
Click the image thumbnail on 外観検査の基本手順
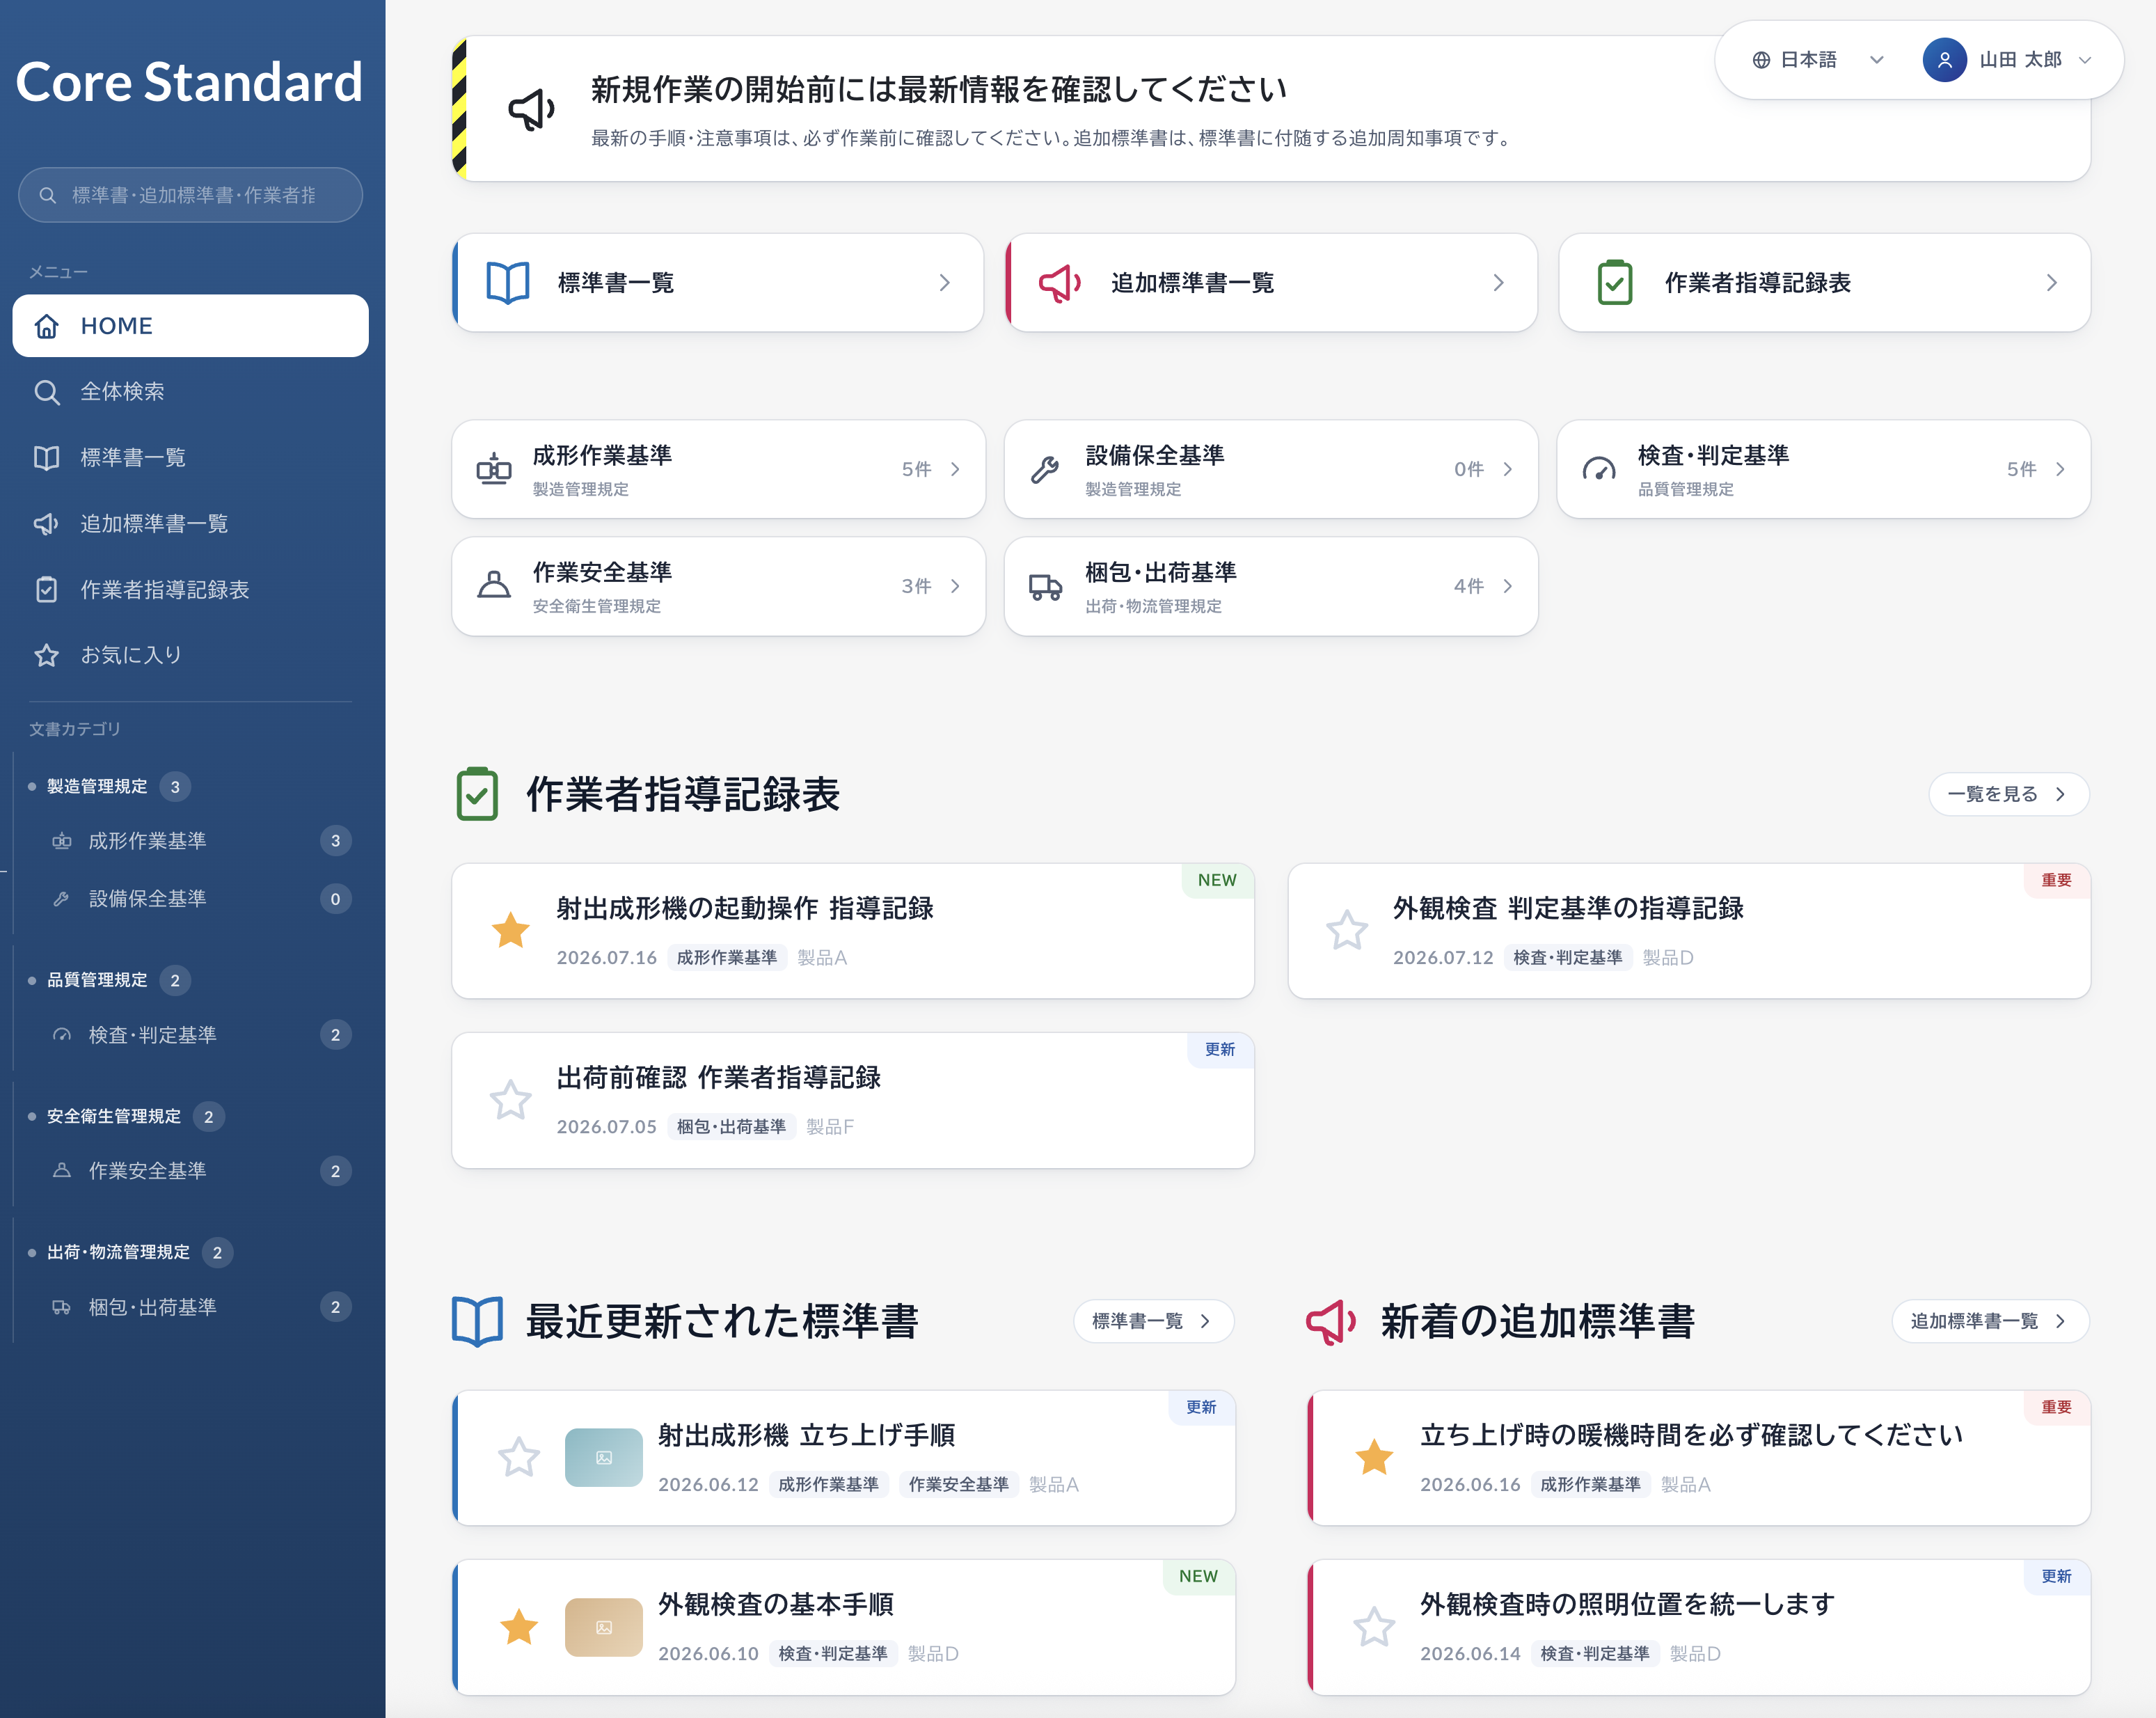(604, 1627)
